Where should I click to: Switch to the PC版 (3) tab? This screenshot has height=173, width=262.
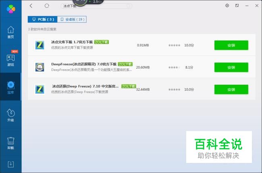point(43,19)
